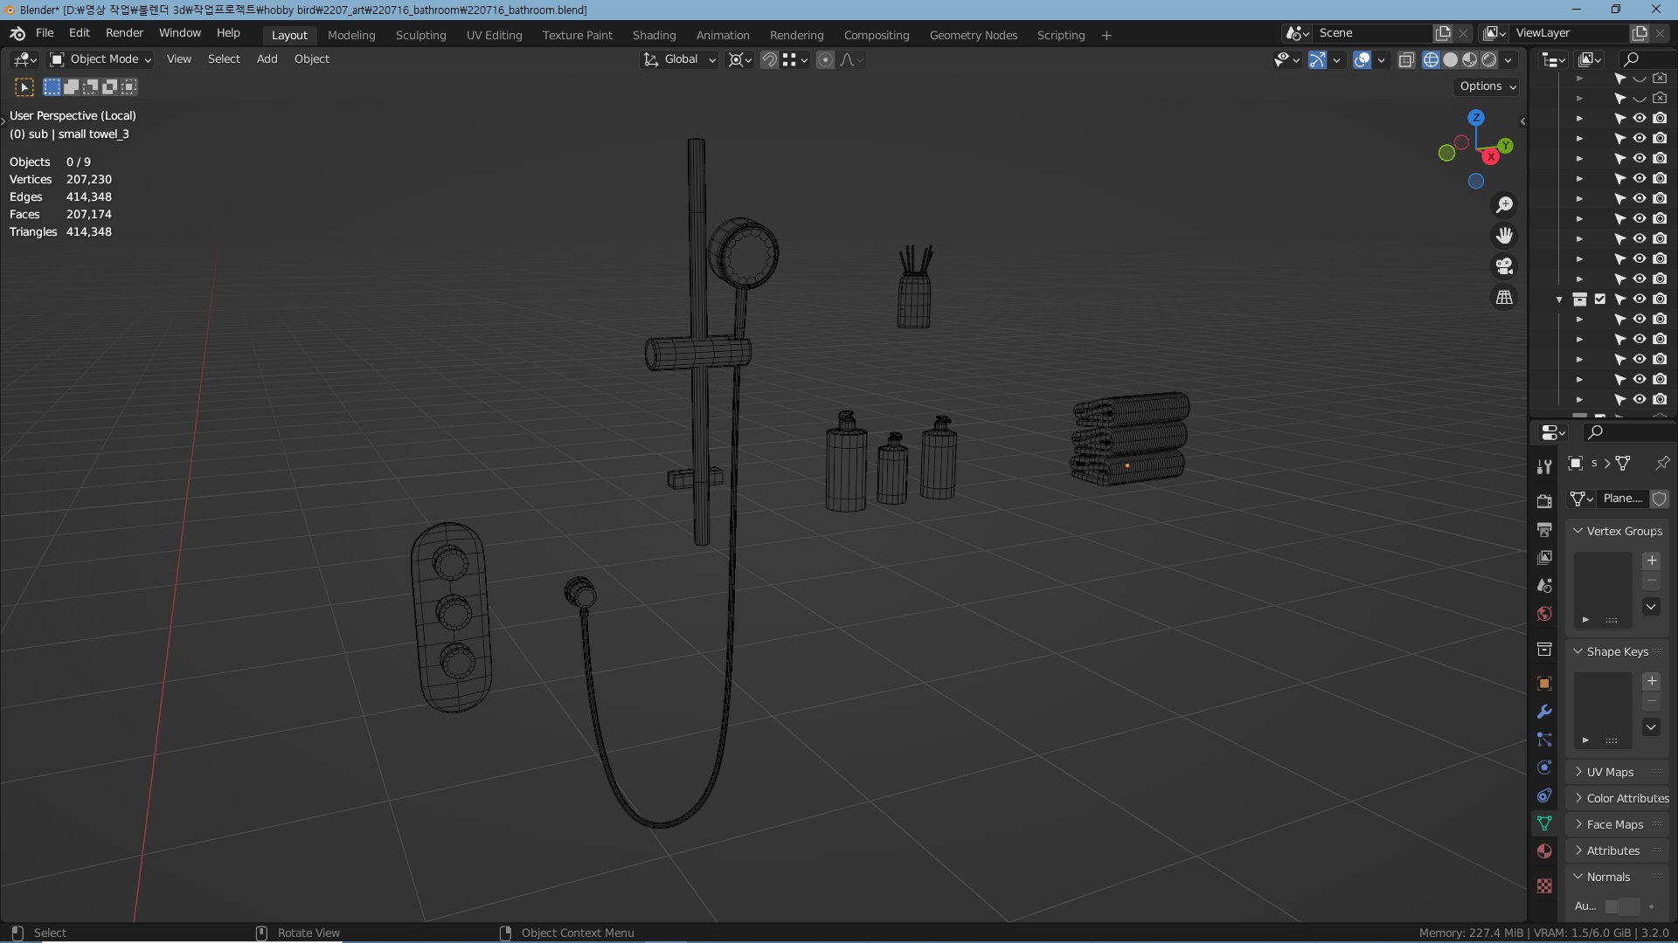Viewport: 1678px width, 943px height.
Task: Open shape key specials chevron menu
Action: [x=1652, y=726]
